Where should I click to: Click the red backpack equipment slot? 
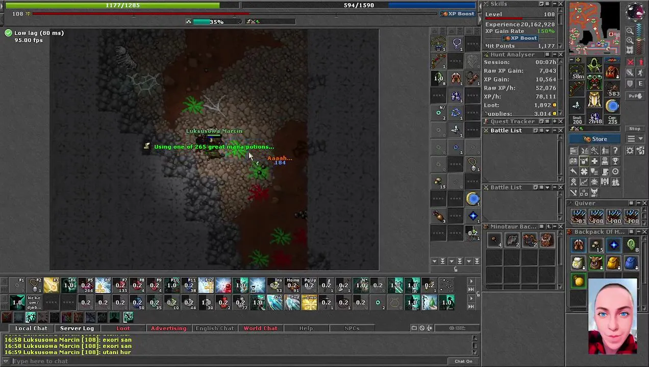[x=612, y=71]
